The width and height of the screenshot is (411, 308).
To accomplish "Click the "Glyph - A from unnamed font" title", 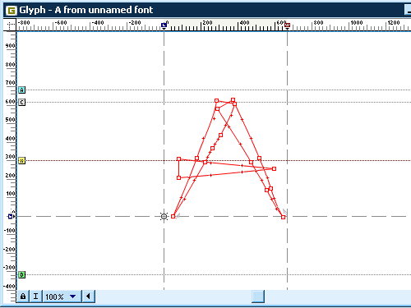I will 85,10.
